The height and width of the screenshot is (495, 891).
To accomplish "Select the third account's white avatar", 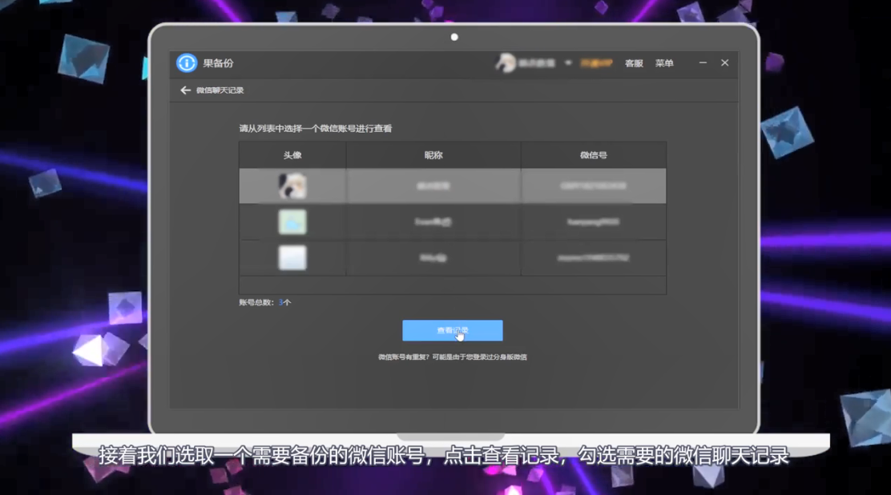I will tap(292, 257).
